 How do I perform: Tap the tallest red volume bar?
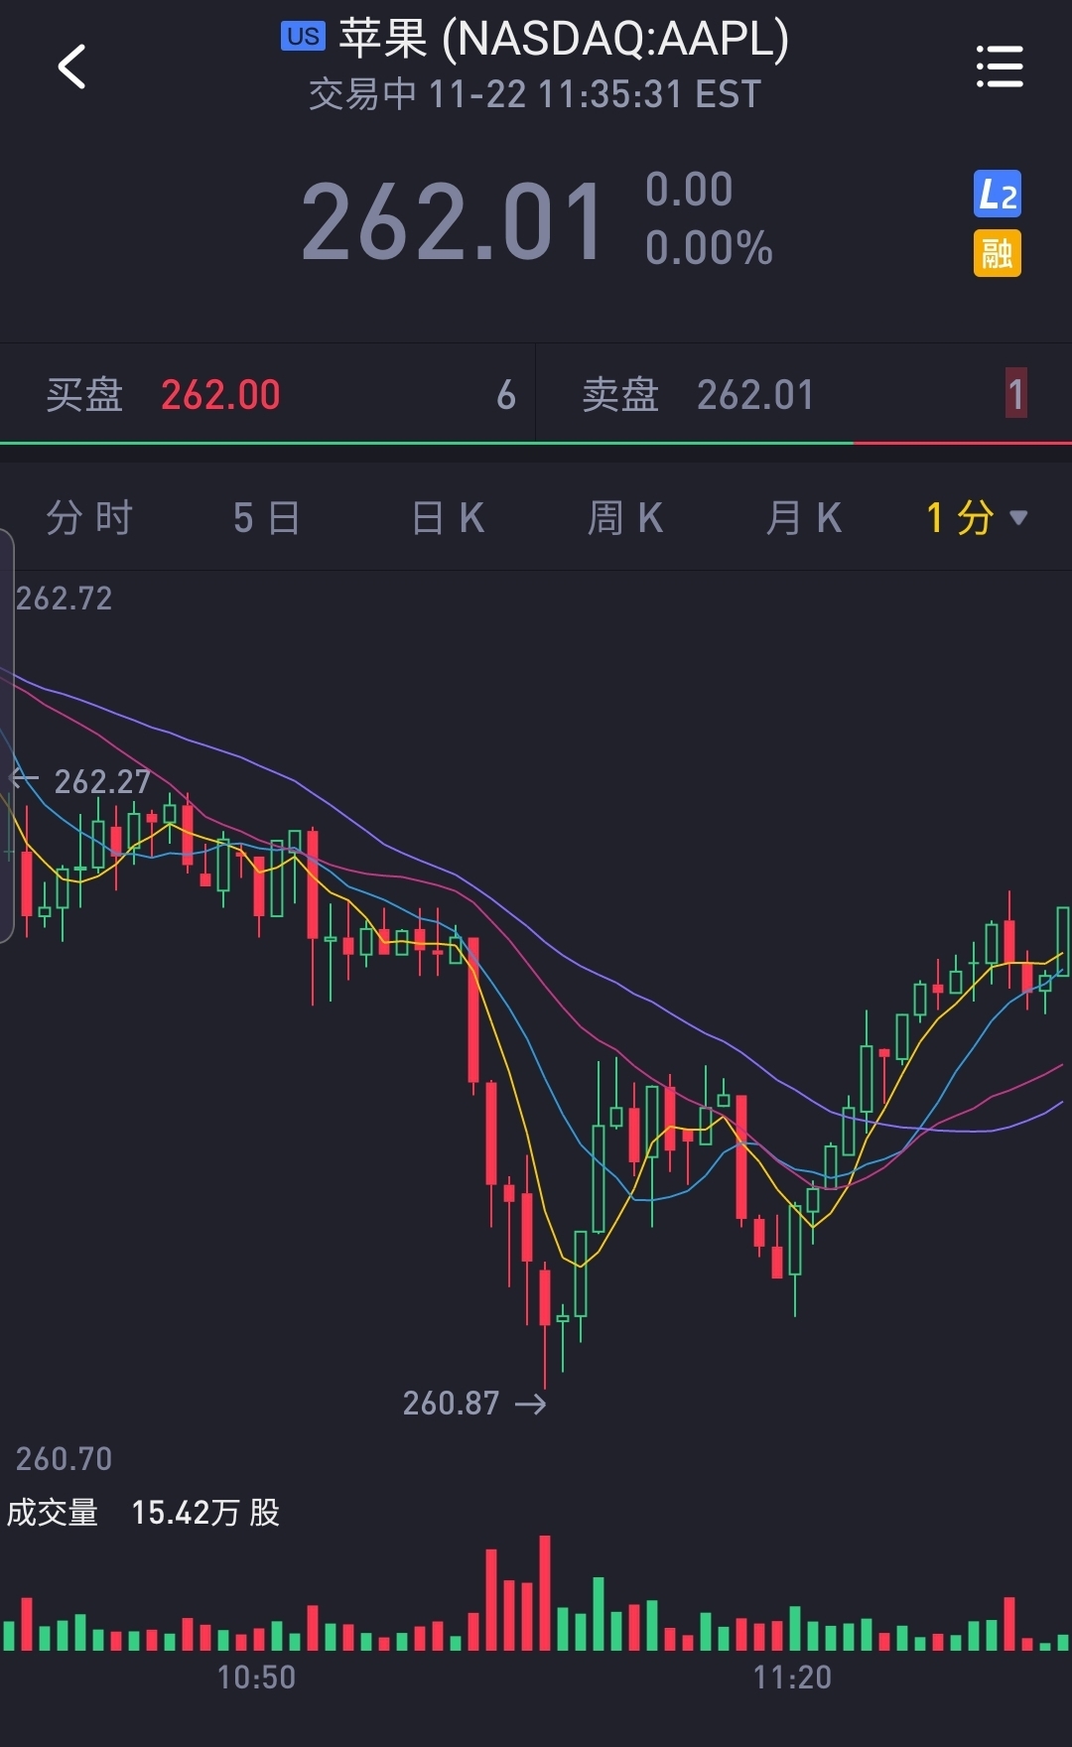click(545, 1592)
